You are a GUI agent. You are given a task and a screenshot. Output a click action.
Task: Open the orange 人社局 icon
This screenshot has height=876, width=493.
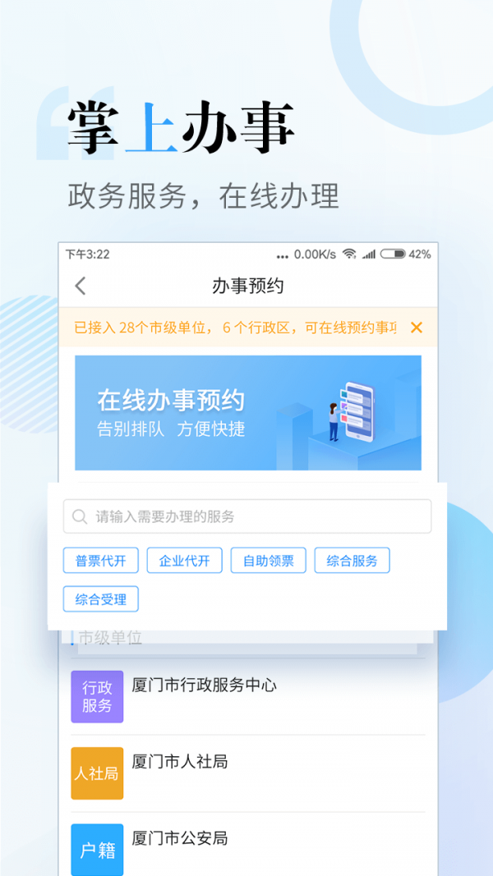click(97, 773)
